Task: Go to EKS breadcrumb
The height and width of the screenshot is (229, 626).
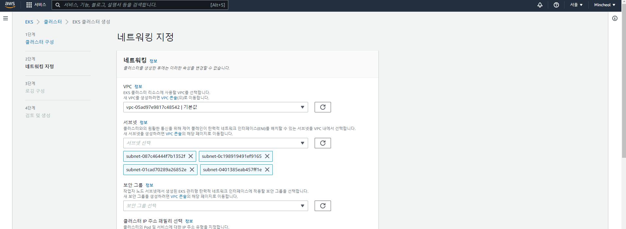Action: tap(29, 22)
